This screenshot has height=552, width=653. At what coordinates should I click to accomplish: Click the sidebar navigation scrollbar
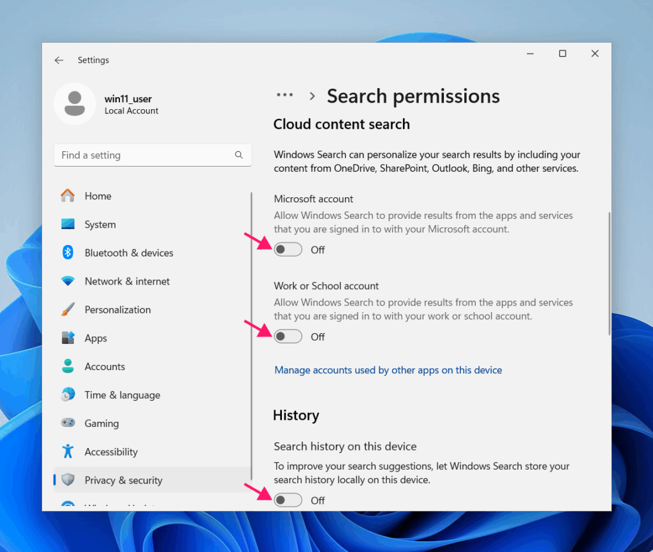coord(251,336)
